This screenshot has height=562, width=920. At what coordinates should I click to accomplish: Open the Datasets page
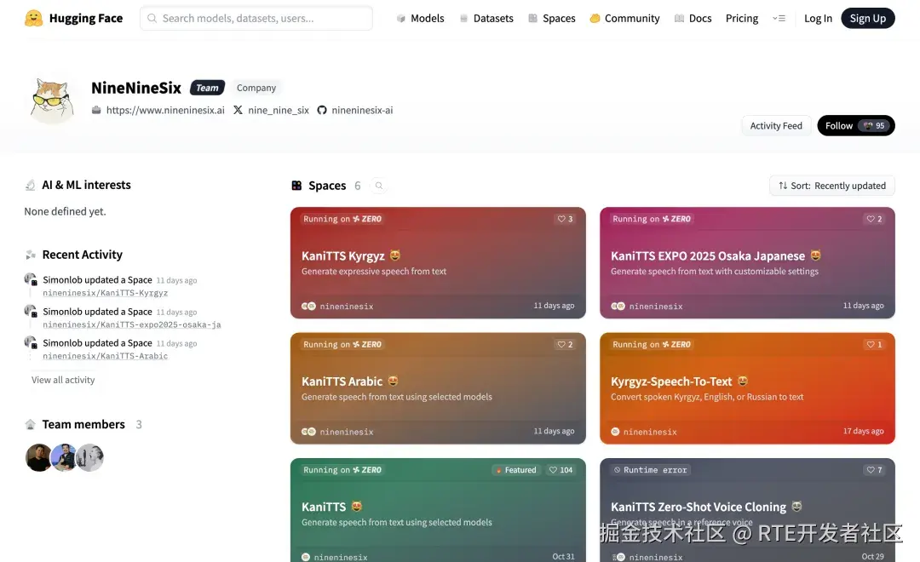point(486,18)
